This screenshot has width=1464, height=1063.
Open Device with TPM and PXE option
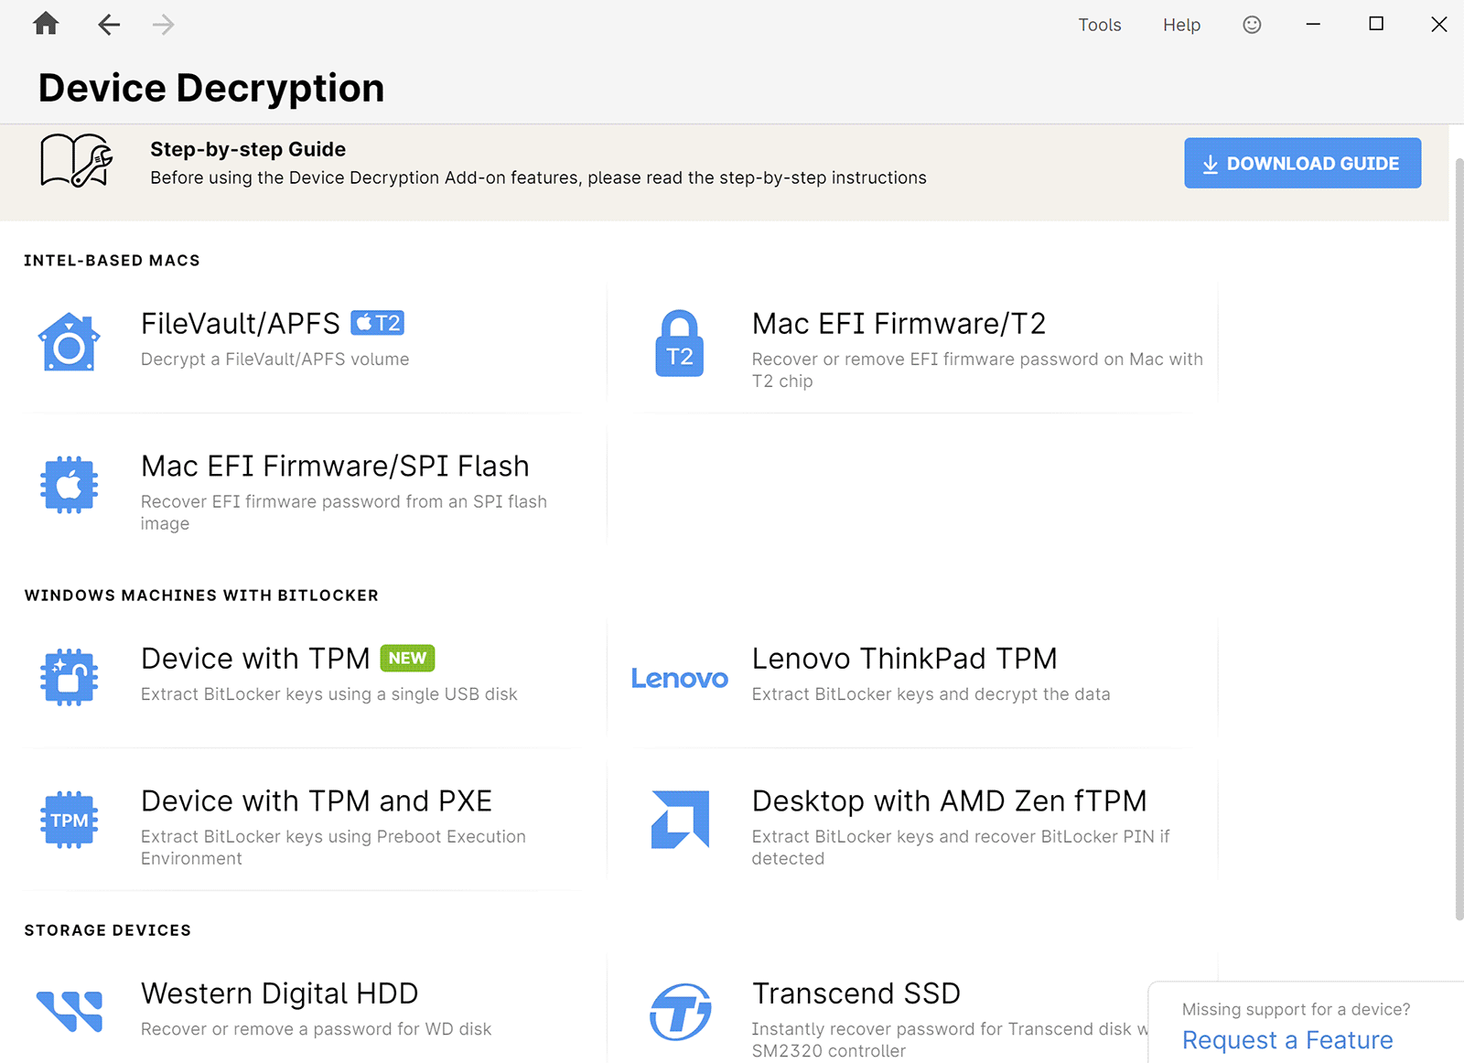click(x=316, y=801)
